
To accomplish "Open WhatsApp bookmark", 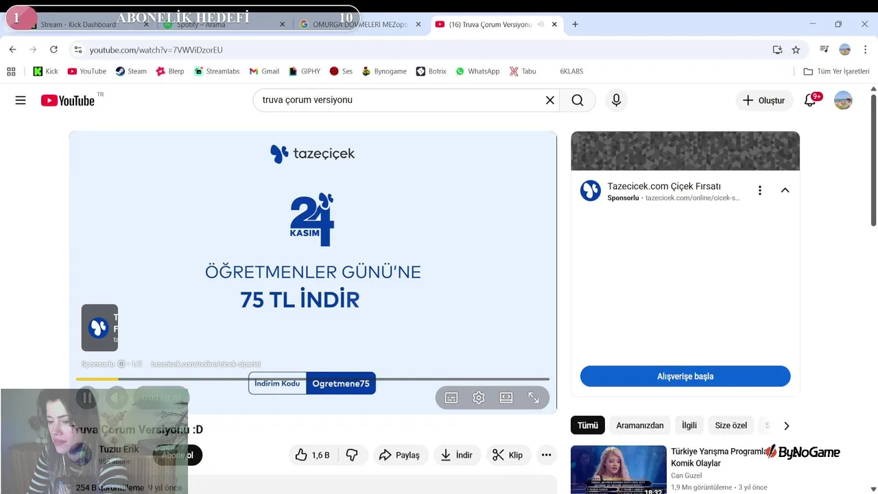I will (477, 71).
